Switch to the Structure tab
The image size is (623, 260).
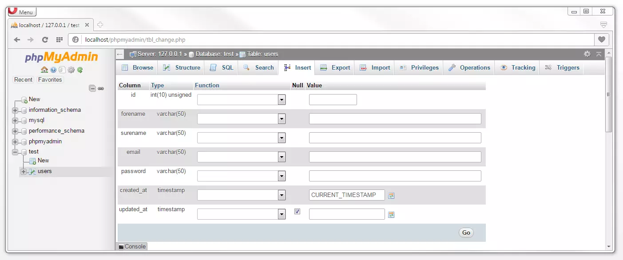pos(182,68)
